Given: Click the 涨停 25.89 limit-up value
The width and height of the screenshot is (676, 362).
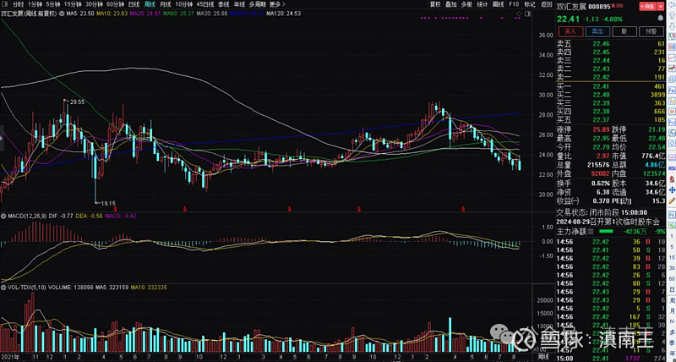Looking at the screenshot, I should pos(601,129).
